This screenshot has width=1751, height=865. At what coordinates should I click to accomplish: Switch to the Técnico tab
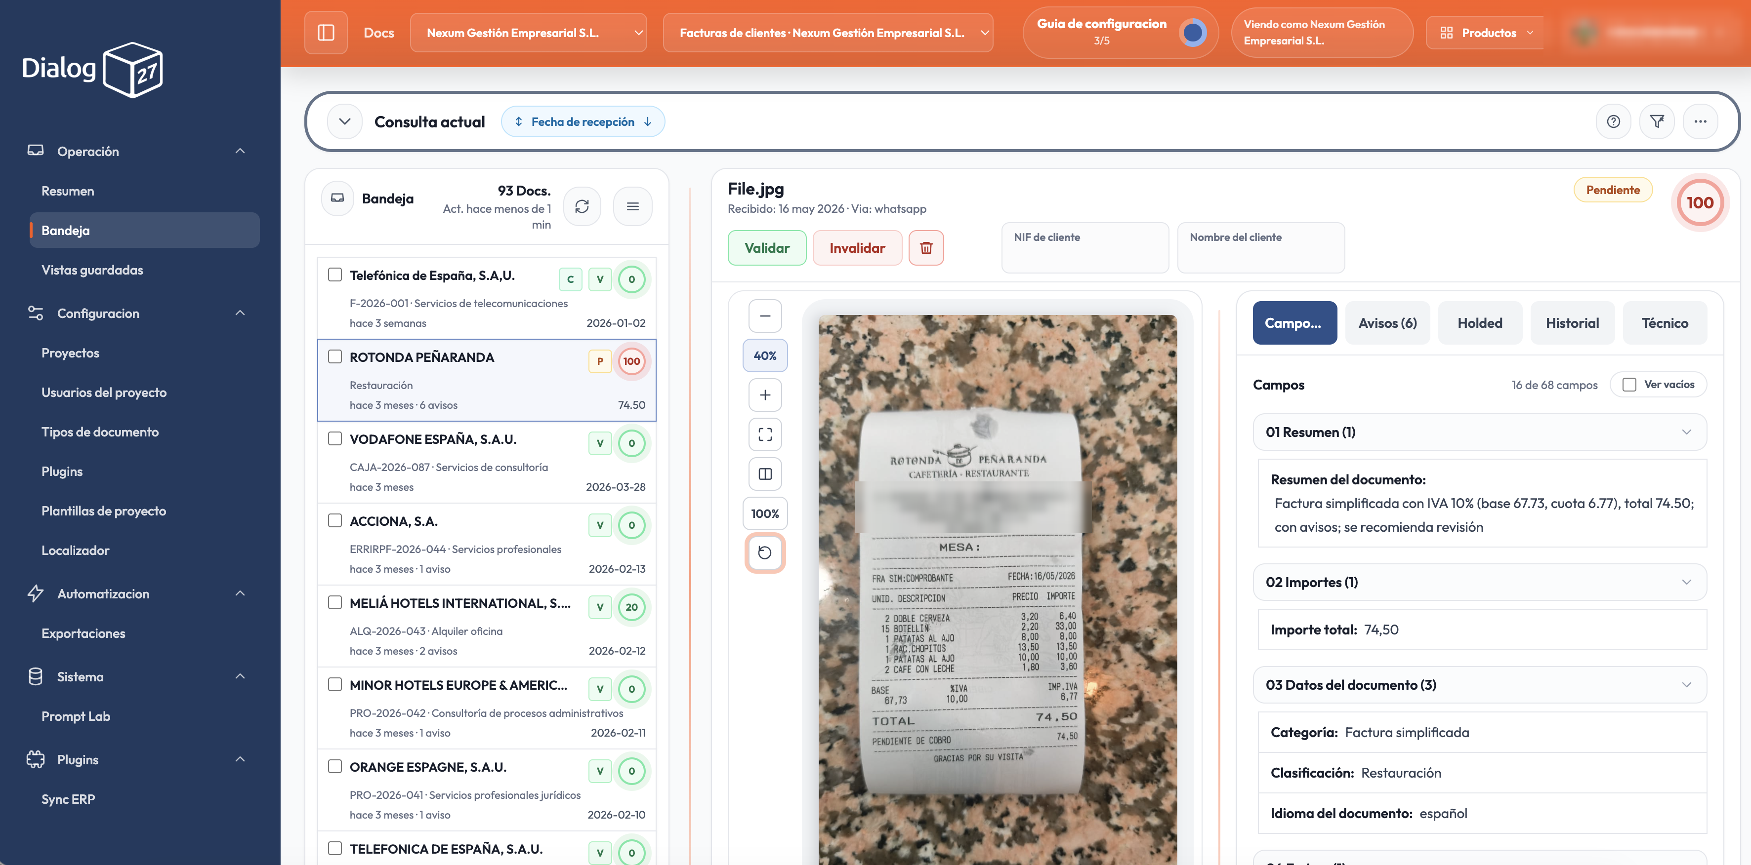[1664, 323]
